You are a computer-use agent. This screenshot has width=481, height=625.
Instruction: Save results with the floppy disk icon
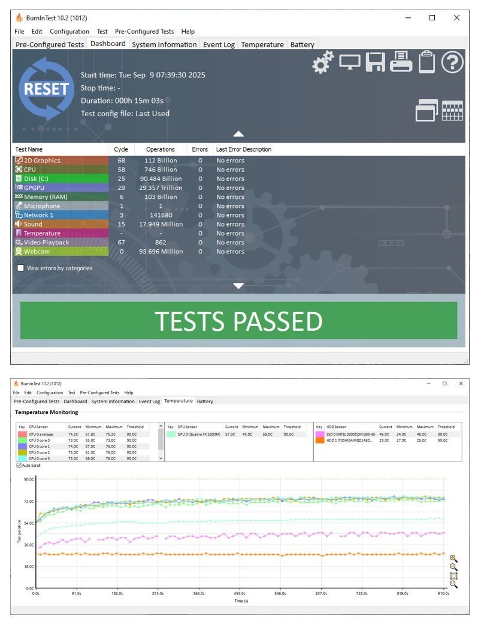(376, 62)
